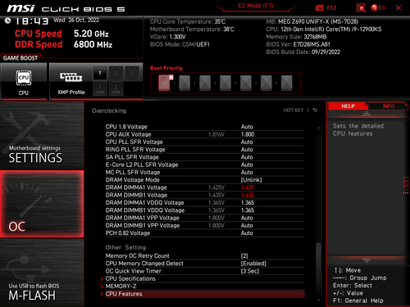Select the third boot priority device slot
The height and width of the screenshot is (307, 410).
pos(205,83)
